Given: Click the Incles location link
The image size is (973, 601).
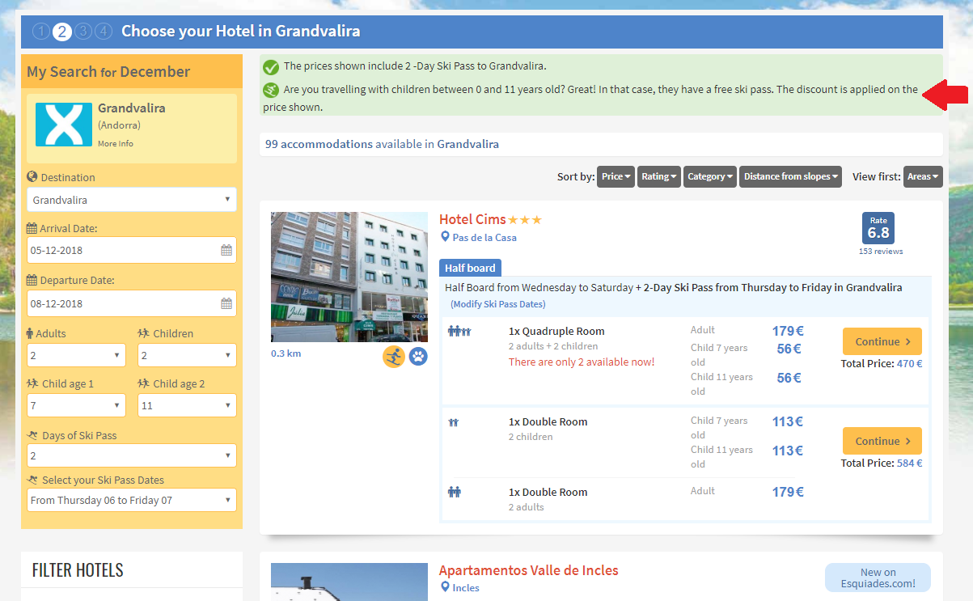Looking at the screenshot, I should (x=466, y=588).
